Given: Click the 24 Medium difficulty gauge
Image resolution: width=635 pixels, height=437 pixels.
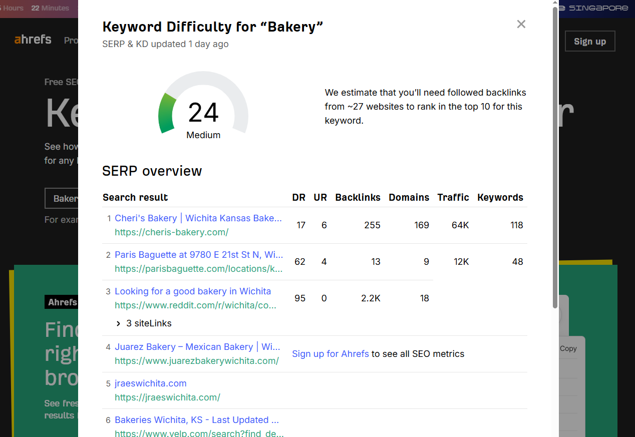Looking at the screenshot, I should click(203, 105).
